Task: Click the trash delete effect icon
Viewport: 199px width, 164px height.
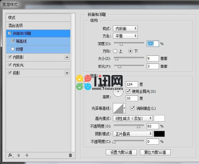Action: point(70,155)
